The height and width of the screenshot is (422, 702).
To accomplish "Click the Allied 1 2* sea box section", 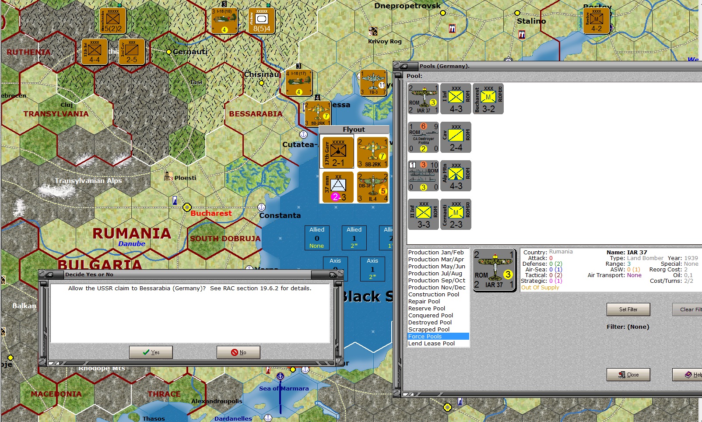I will pyautogui.click(x=354, y=238).
